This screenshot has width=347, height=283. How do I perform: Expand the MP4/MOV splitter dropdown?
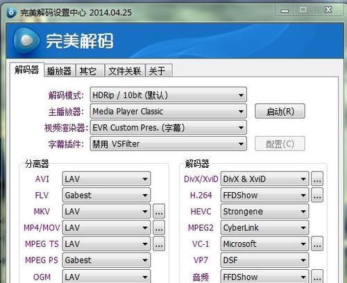point(106,228)
